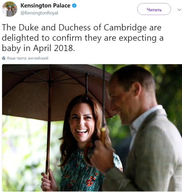Open the Kensington Palace profile avatar

click(10, 9)
